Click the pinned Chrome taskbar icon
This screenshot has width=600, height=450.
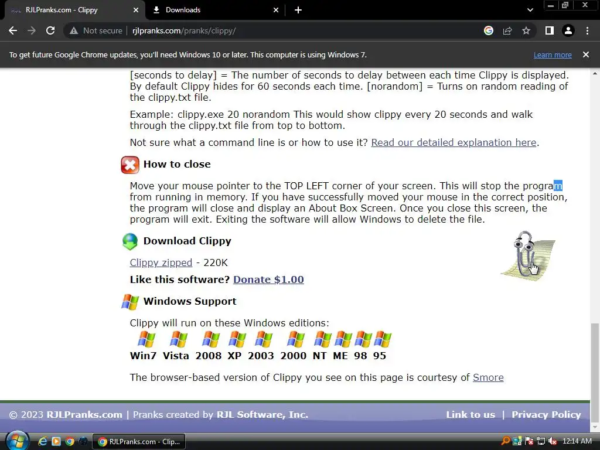coord(70,441)
